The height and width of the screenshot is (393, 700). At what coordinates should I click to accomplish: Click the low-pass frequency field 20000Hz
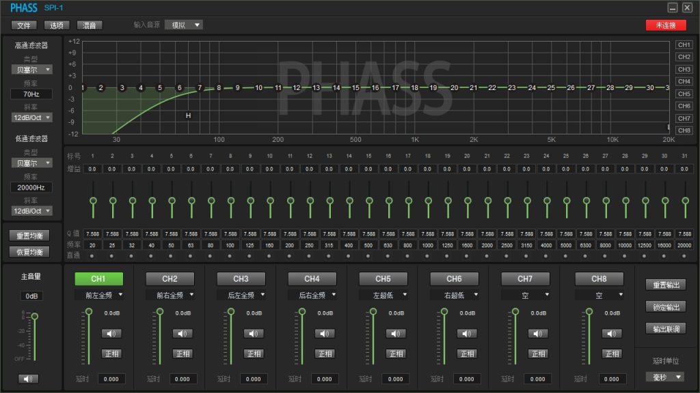[31, 188]
